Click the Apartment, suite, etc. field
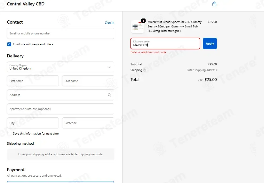264x183 pixels. 60,109
